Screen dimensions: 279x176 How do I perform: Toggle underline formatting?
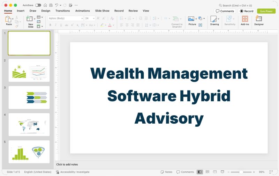point(61,25)
